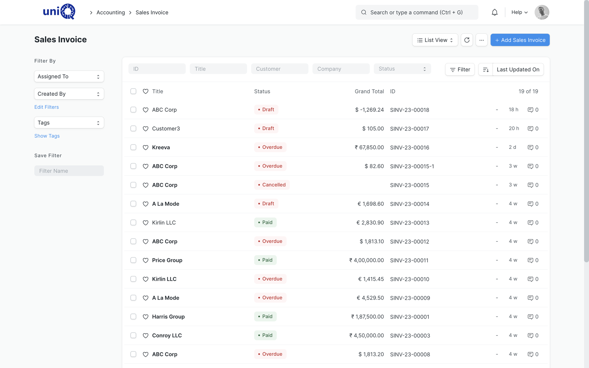
Task: Select checkbox for Harris Group invoice
Action: coord(133,316)
